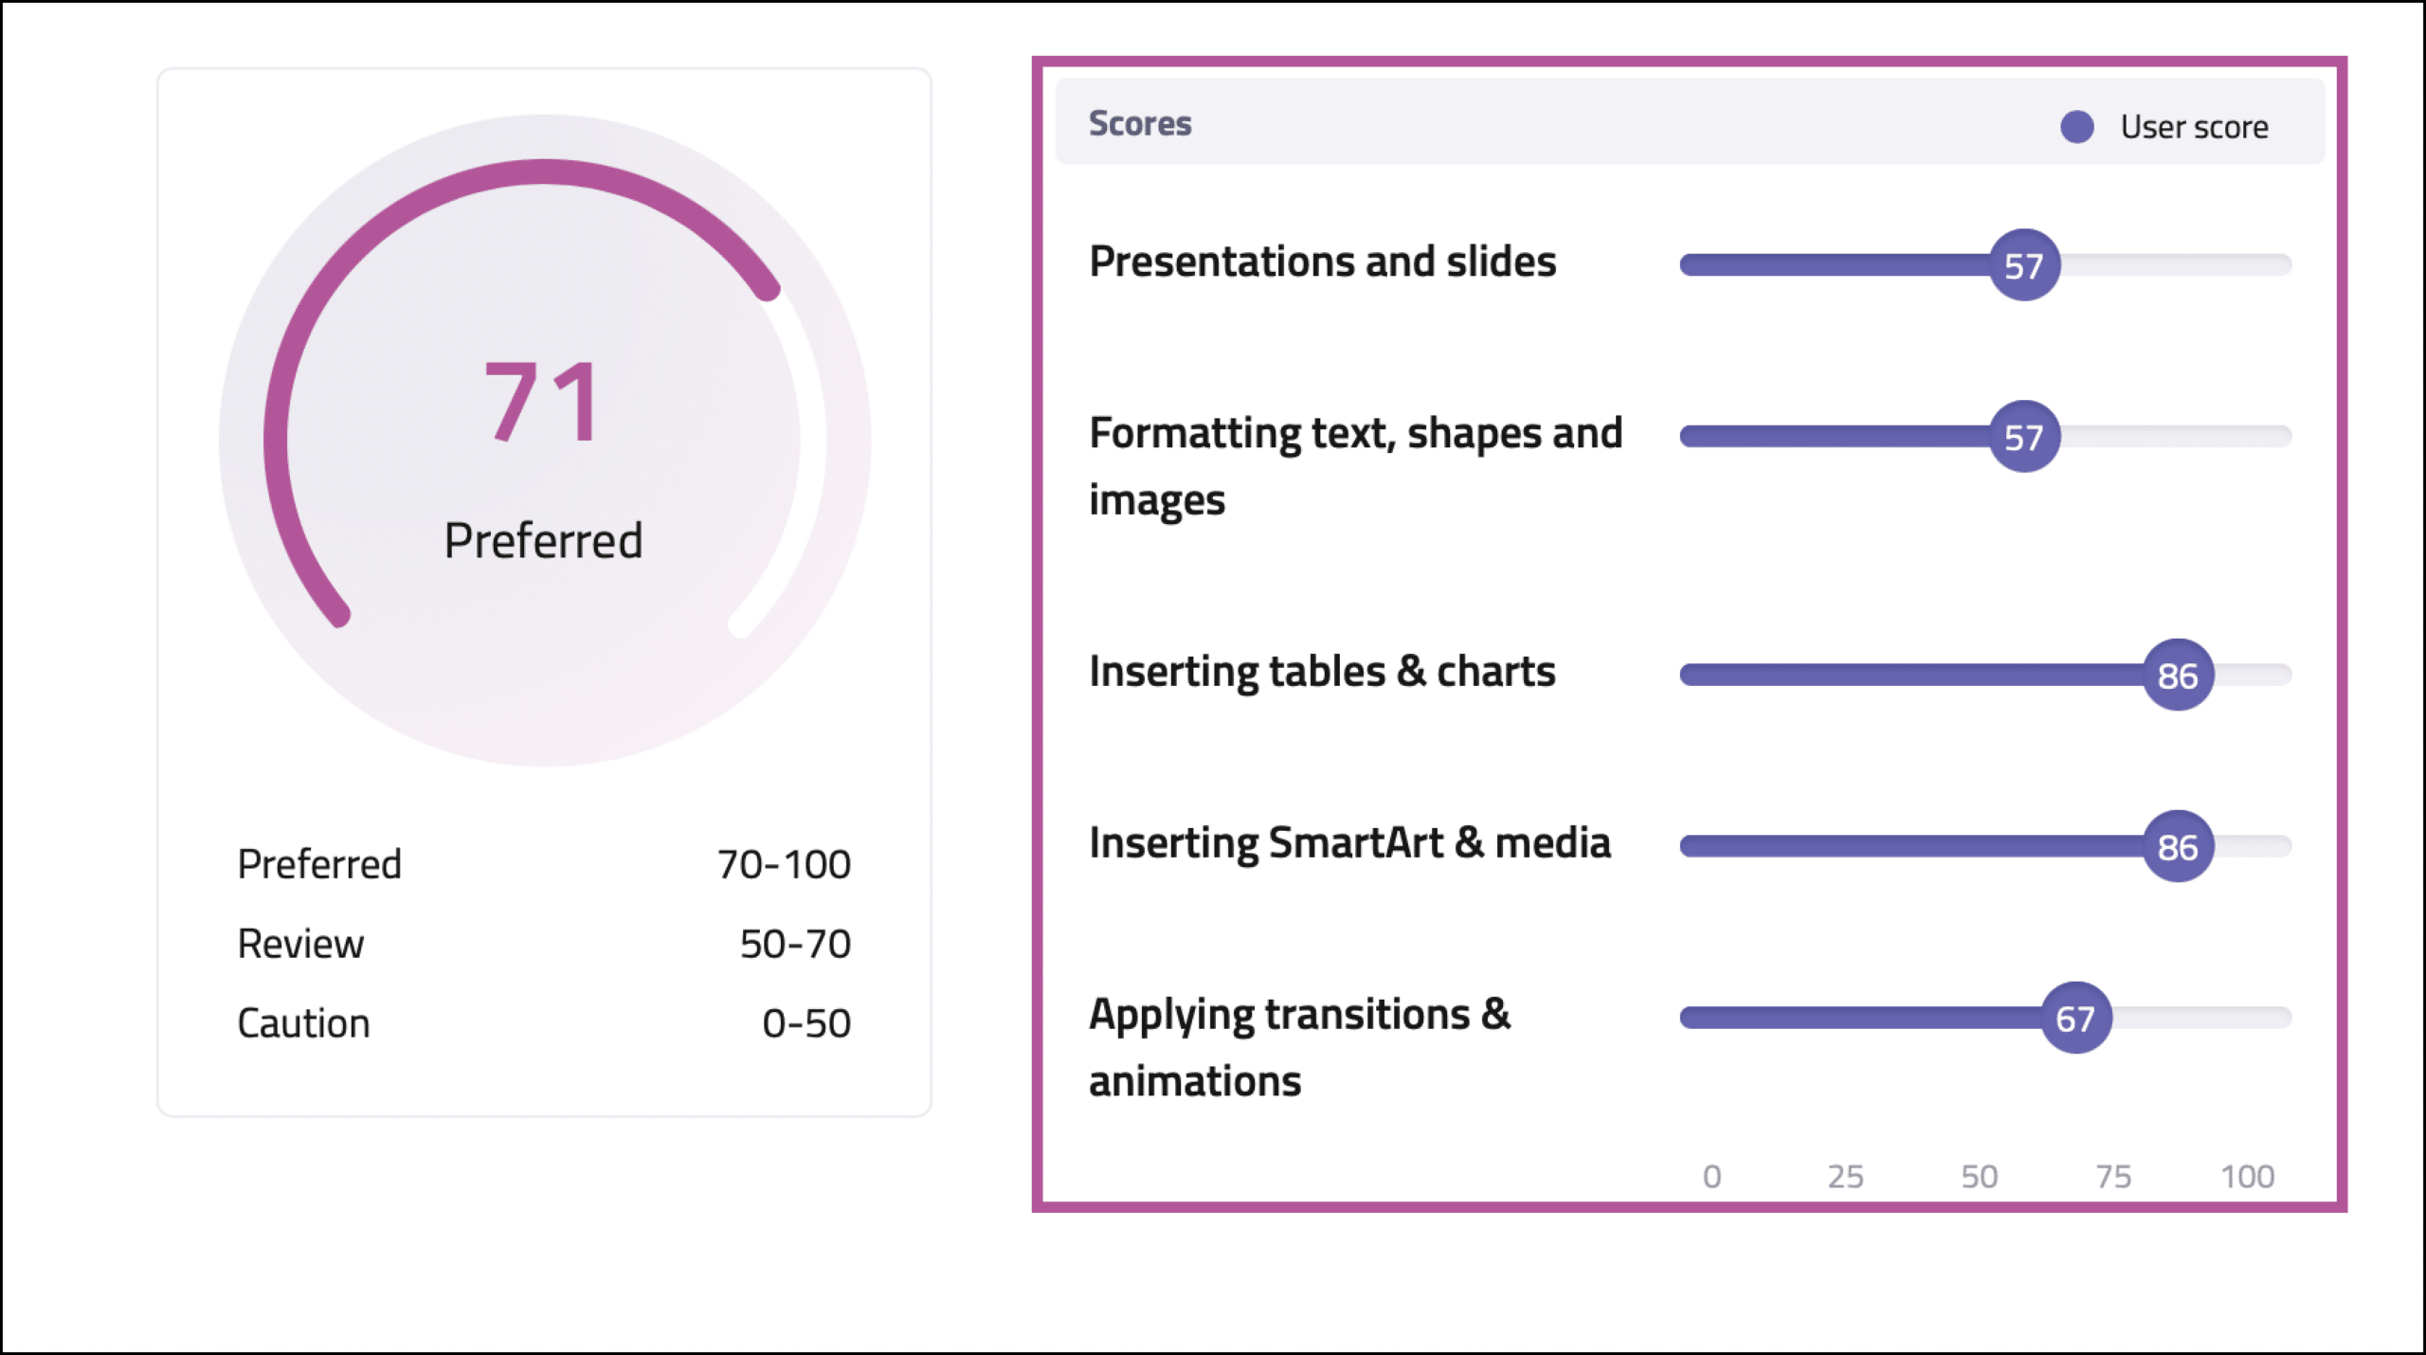Click the Applying transitions & animations label
Screen dimensions: 2426x1355
1300,1048
